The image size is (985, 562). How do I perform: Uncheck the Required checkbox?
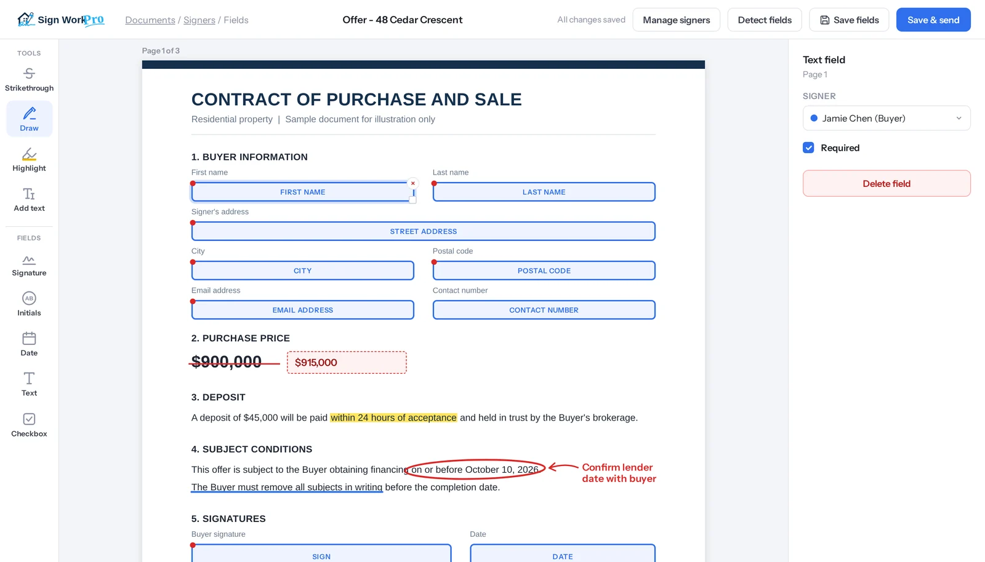point(808,148)
